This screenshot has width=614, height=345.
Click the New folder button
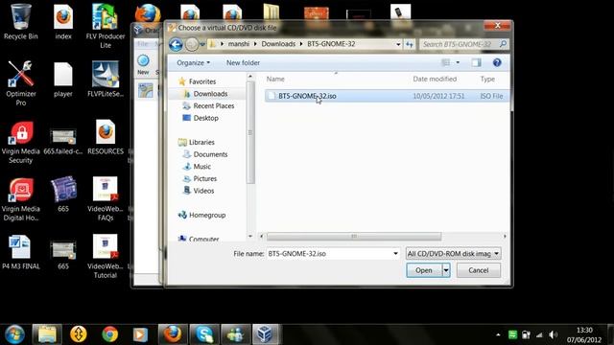(243, 62)
